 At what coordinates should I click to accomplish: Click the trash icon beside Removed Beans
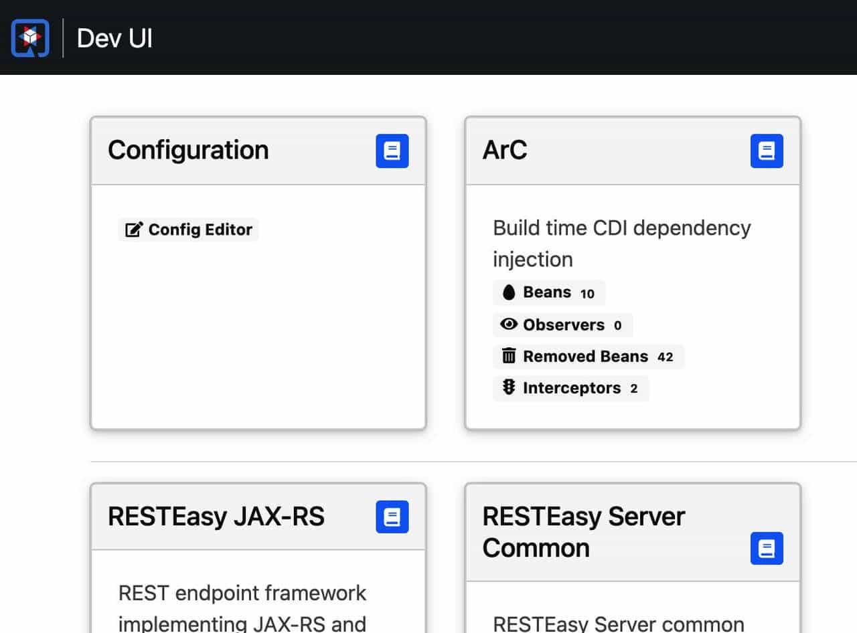(x=509, y=356)
